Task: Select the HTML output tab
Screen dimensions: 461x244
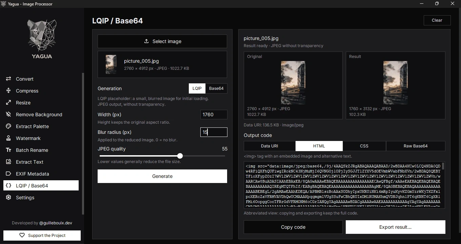Action: [319, 146]
